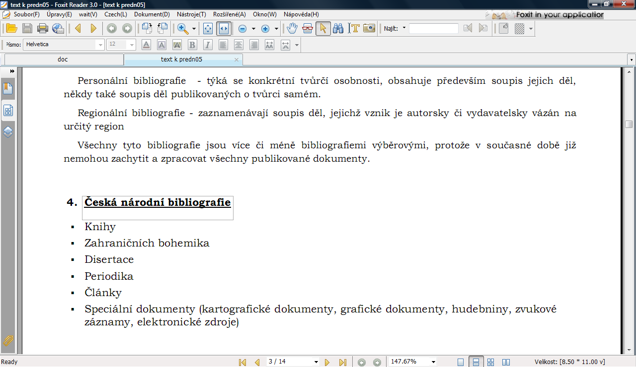Rotate page clockwise icon
This screenshot has height=367, width=636.
[147, 28]
